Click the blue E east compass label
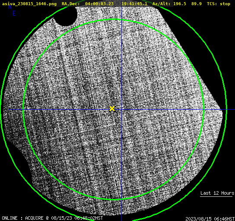Screen dimensions: 235x221 [14, 13]
